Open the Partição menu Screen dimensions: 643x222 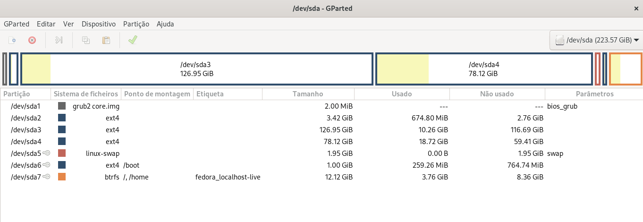136,24
